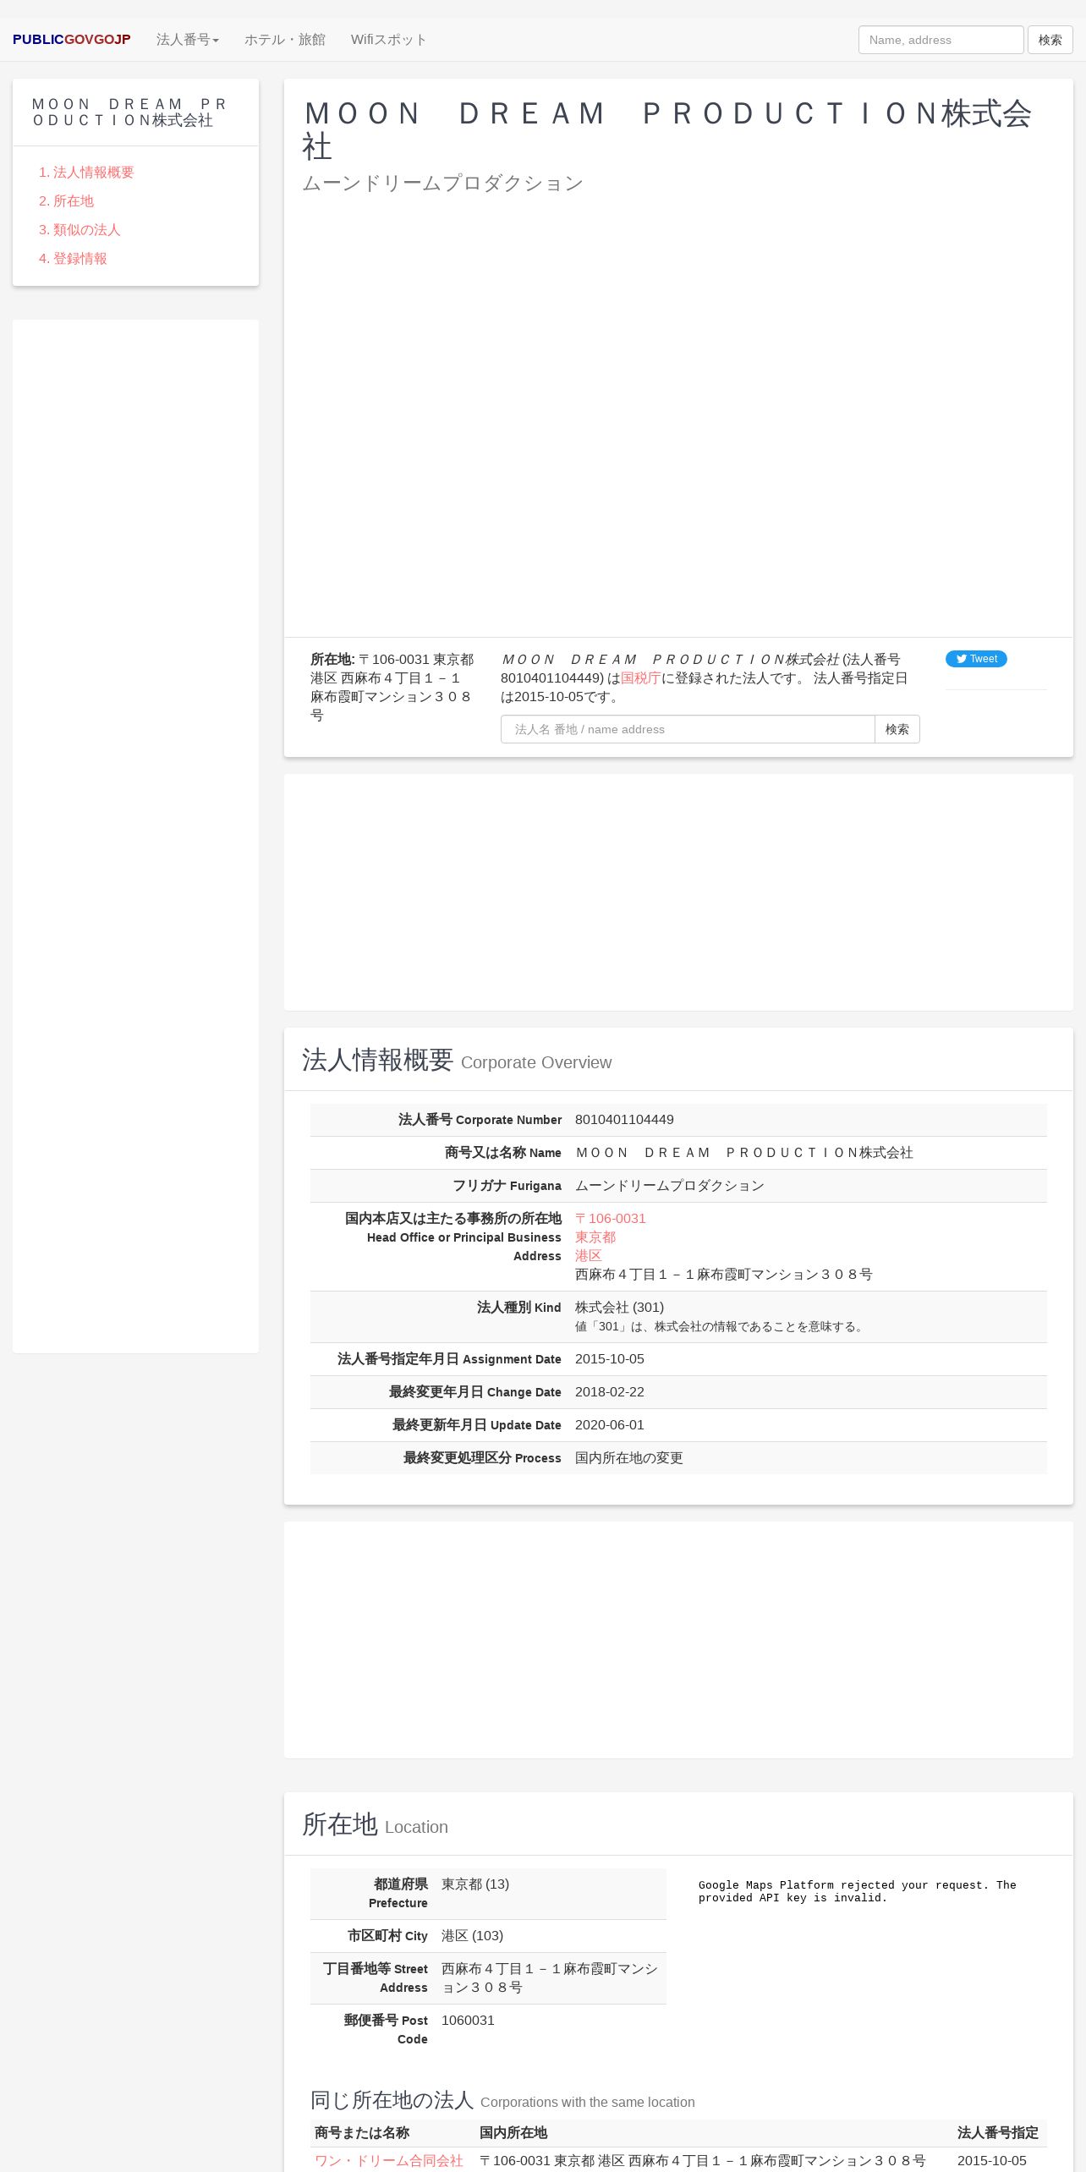Viewport: 1086px width, 2172px height.
Task: Select the ムーンドリームプロダクション furigana value
Action: coord(670,1185)
